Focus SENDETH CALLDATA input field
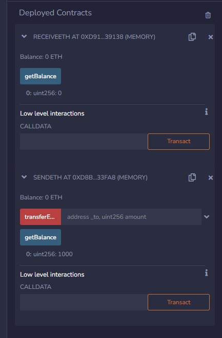This screenshot has height=338, width=222. click(84, 302)
